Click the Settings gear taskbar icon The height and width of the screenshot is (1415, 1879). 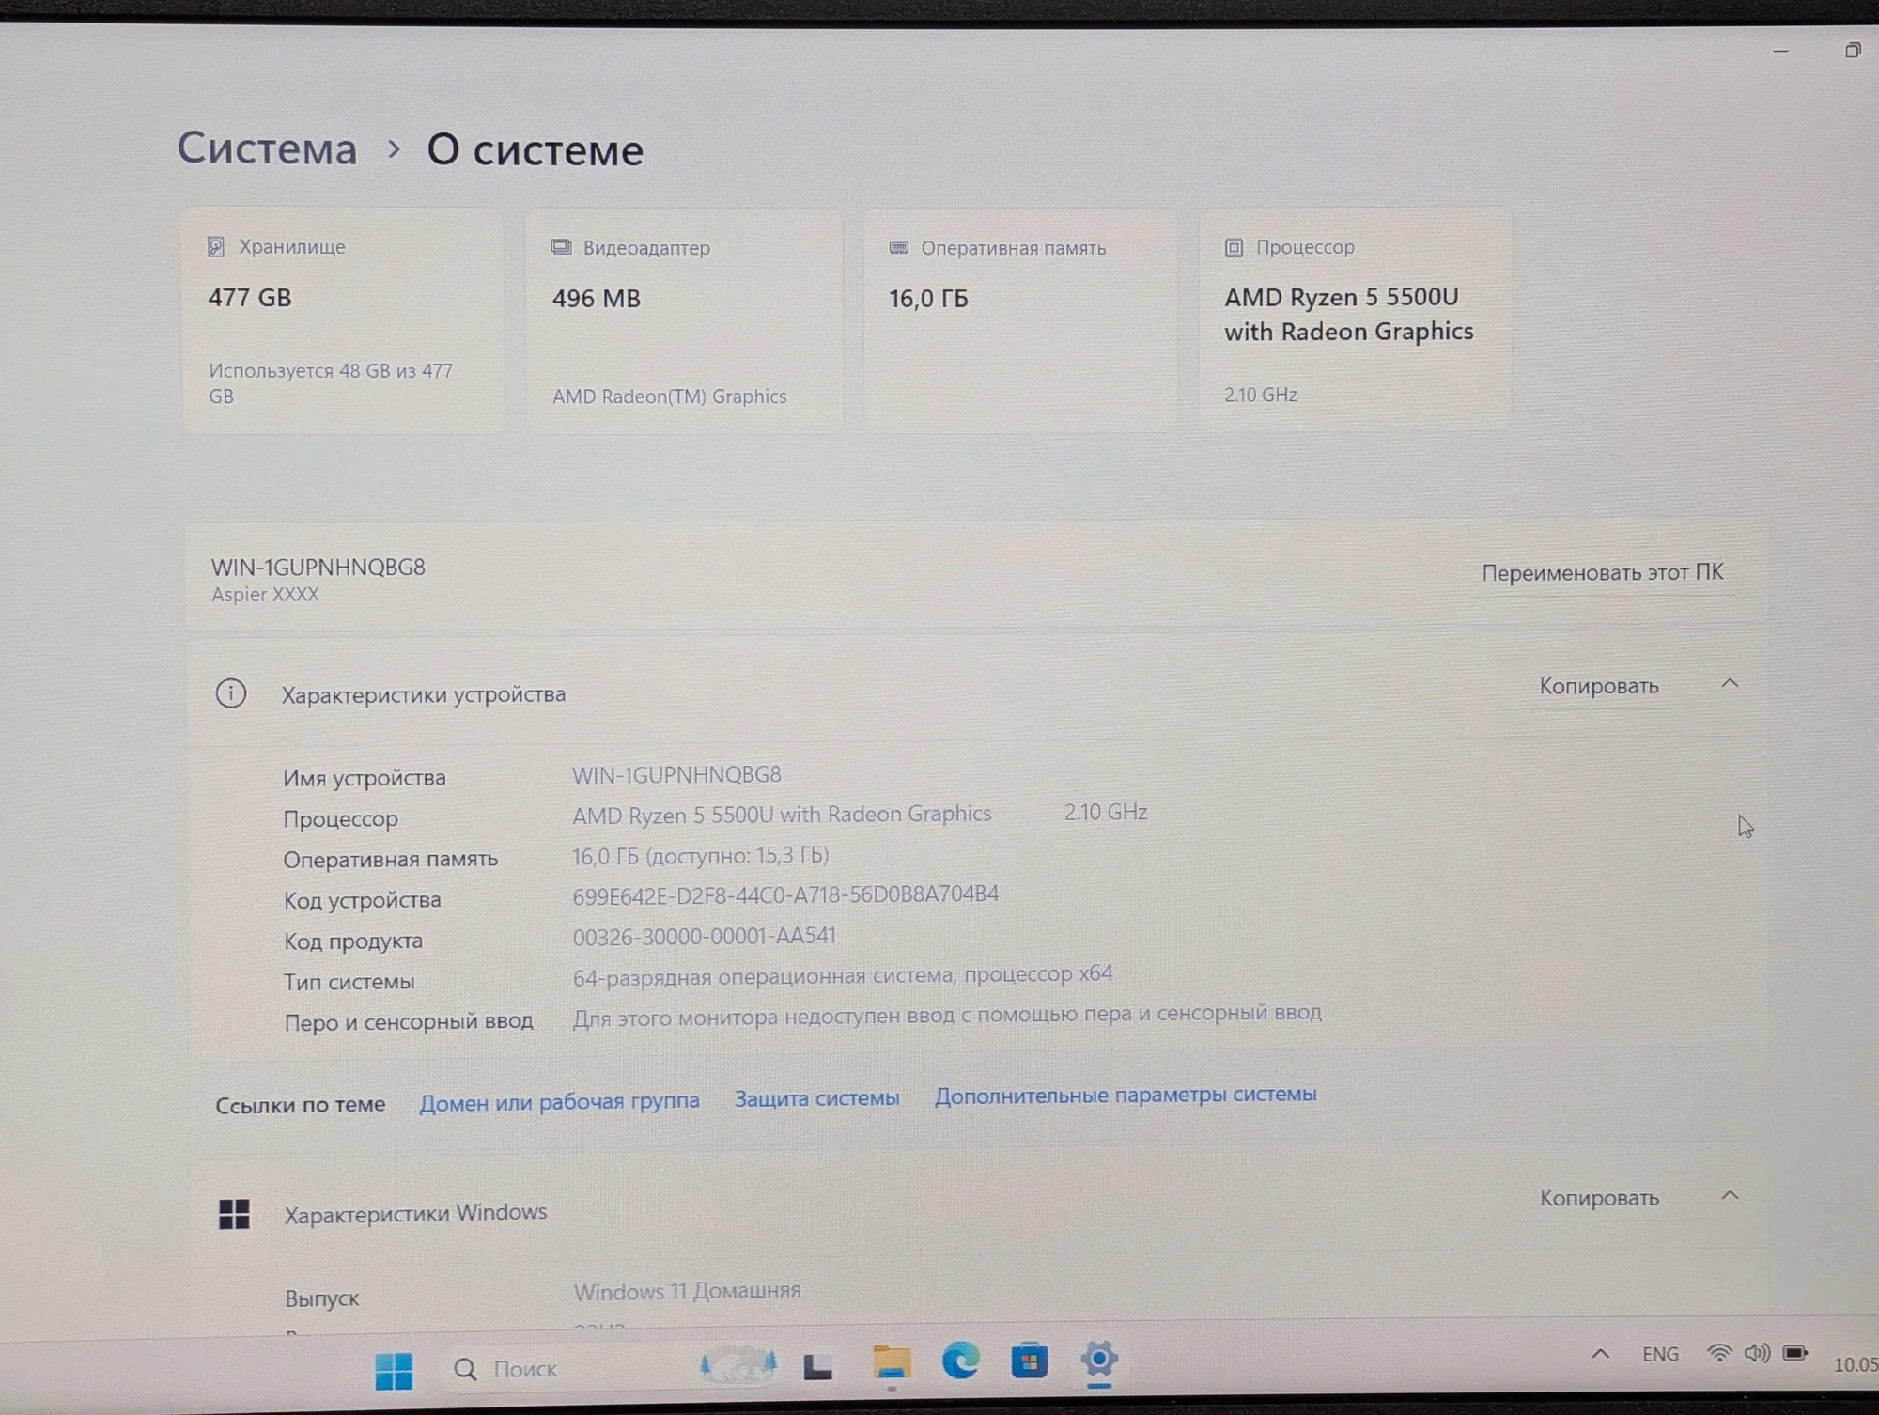1098,1359
